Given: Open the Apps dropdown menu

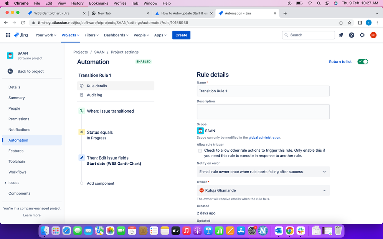Looking at the screenshot, I should pyautogui.click(x=160, y=35).
